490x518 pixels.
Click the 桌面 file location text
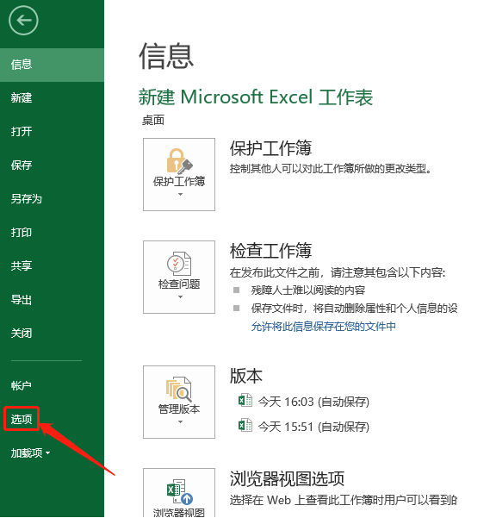[153, 121]
